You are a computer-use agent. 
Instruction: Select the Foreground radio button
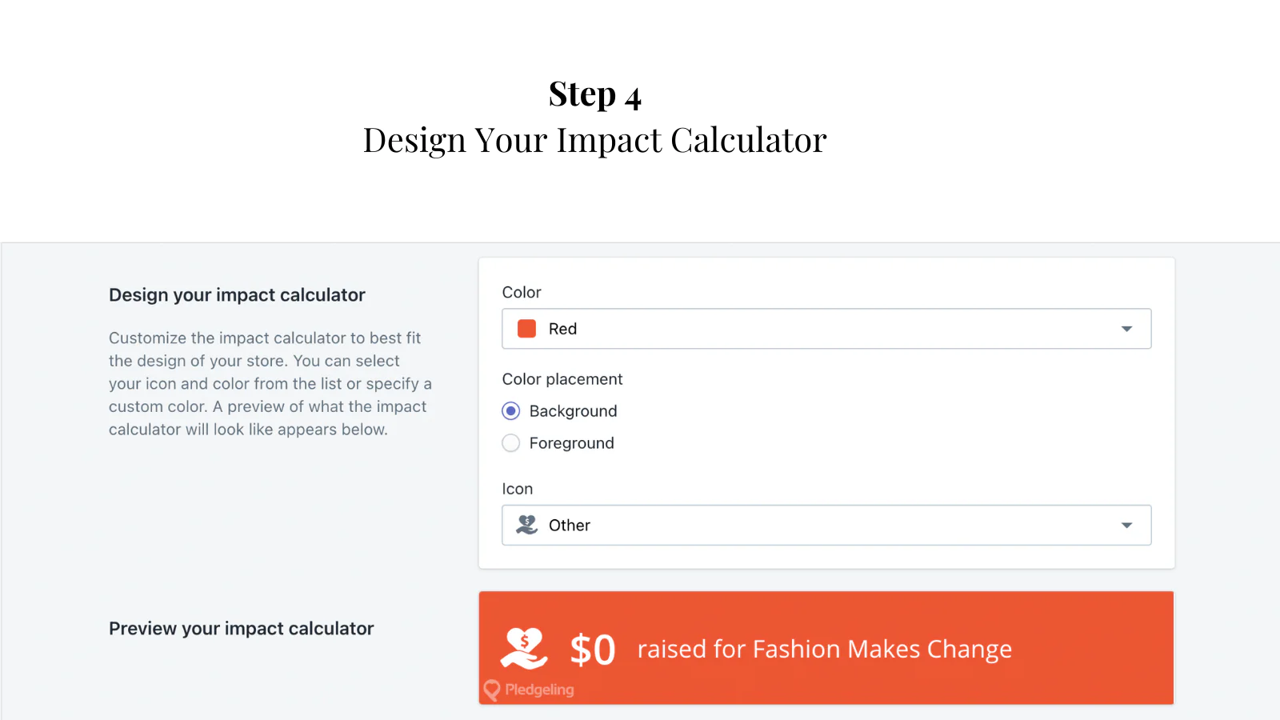pos(510,443)
